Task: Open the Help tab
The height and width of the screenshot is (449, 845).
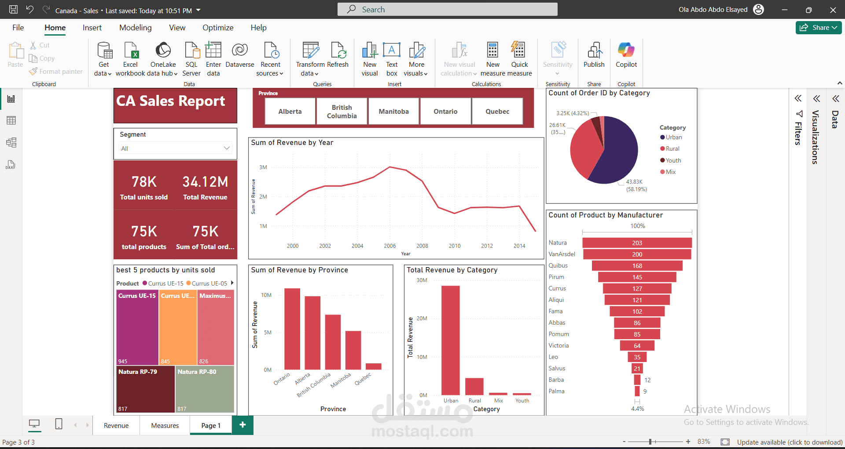Action: tap(259, 28)
